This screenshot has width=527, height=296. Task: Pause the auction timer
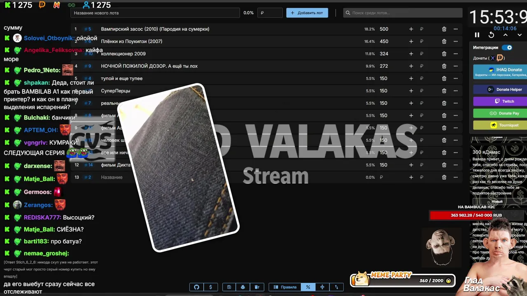477,35
